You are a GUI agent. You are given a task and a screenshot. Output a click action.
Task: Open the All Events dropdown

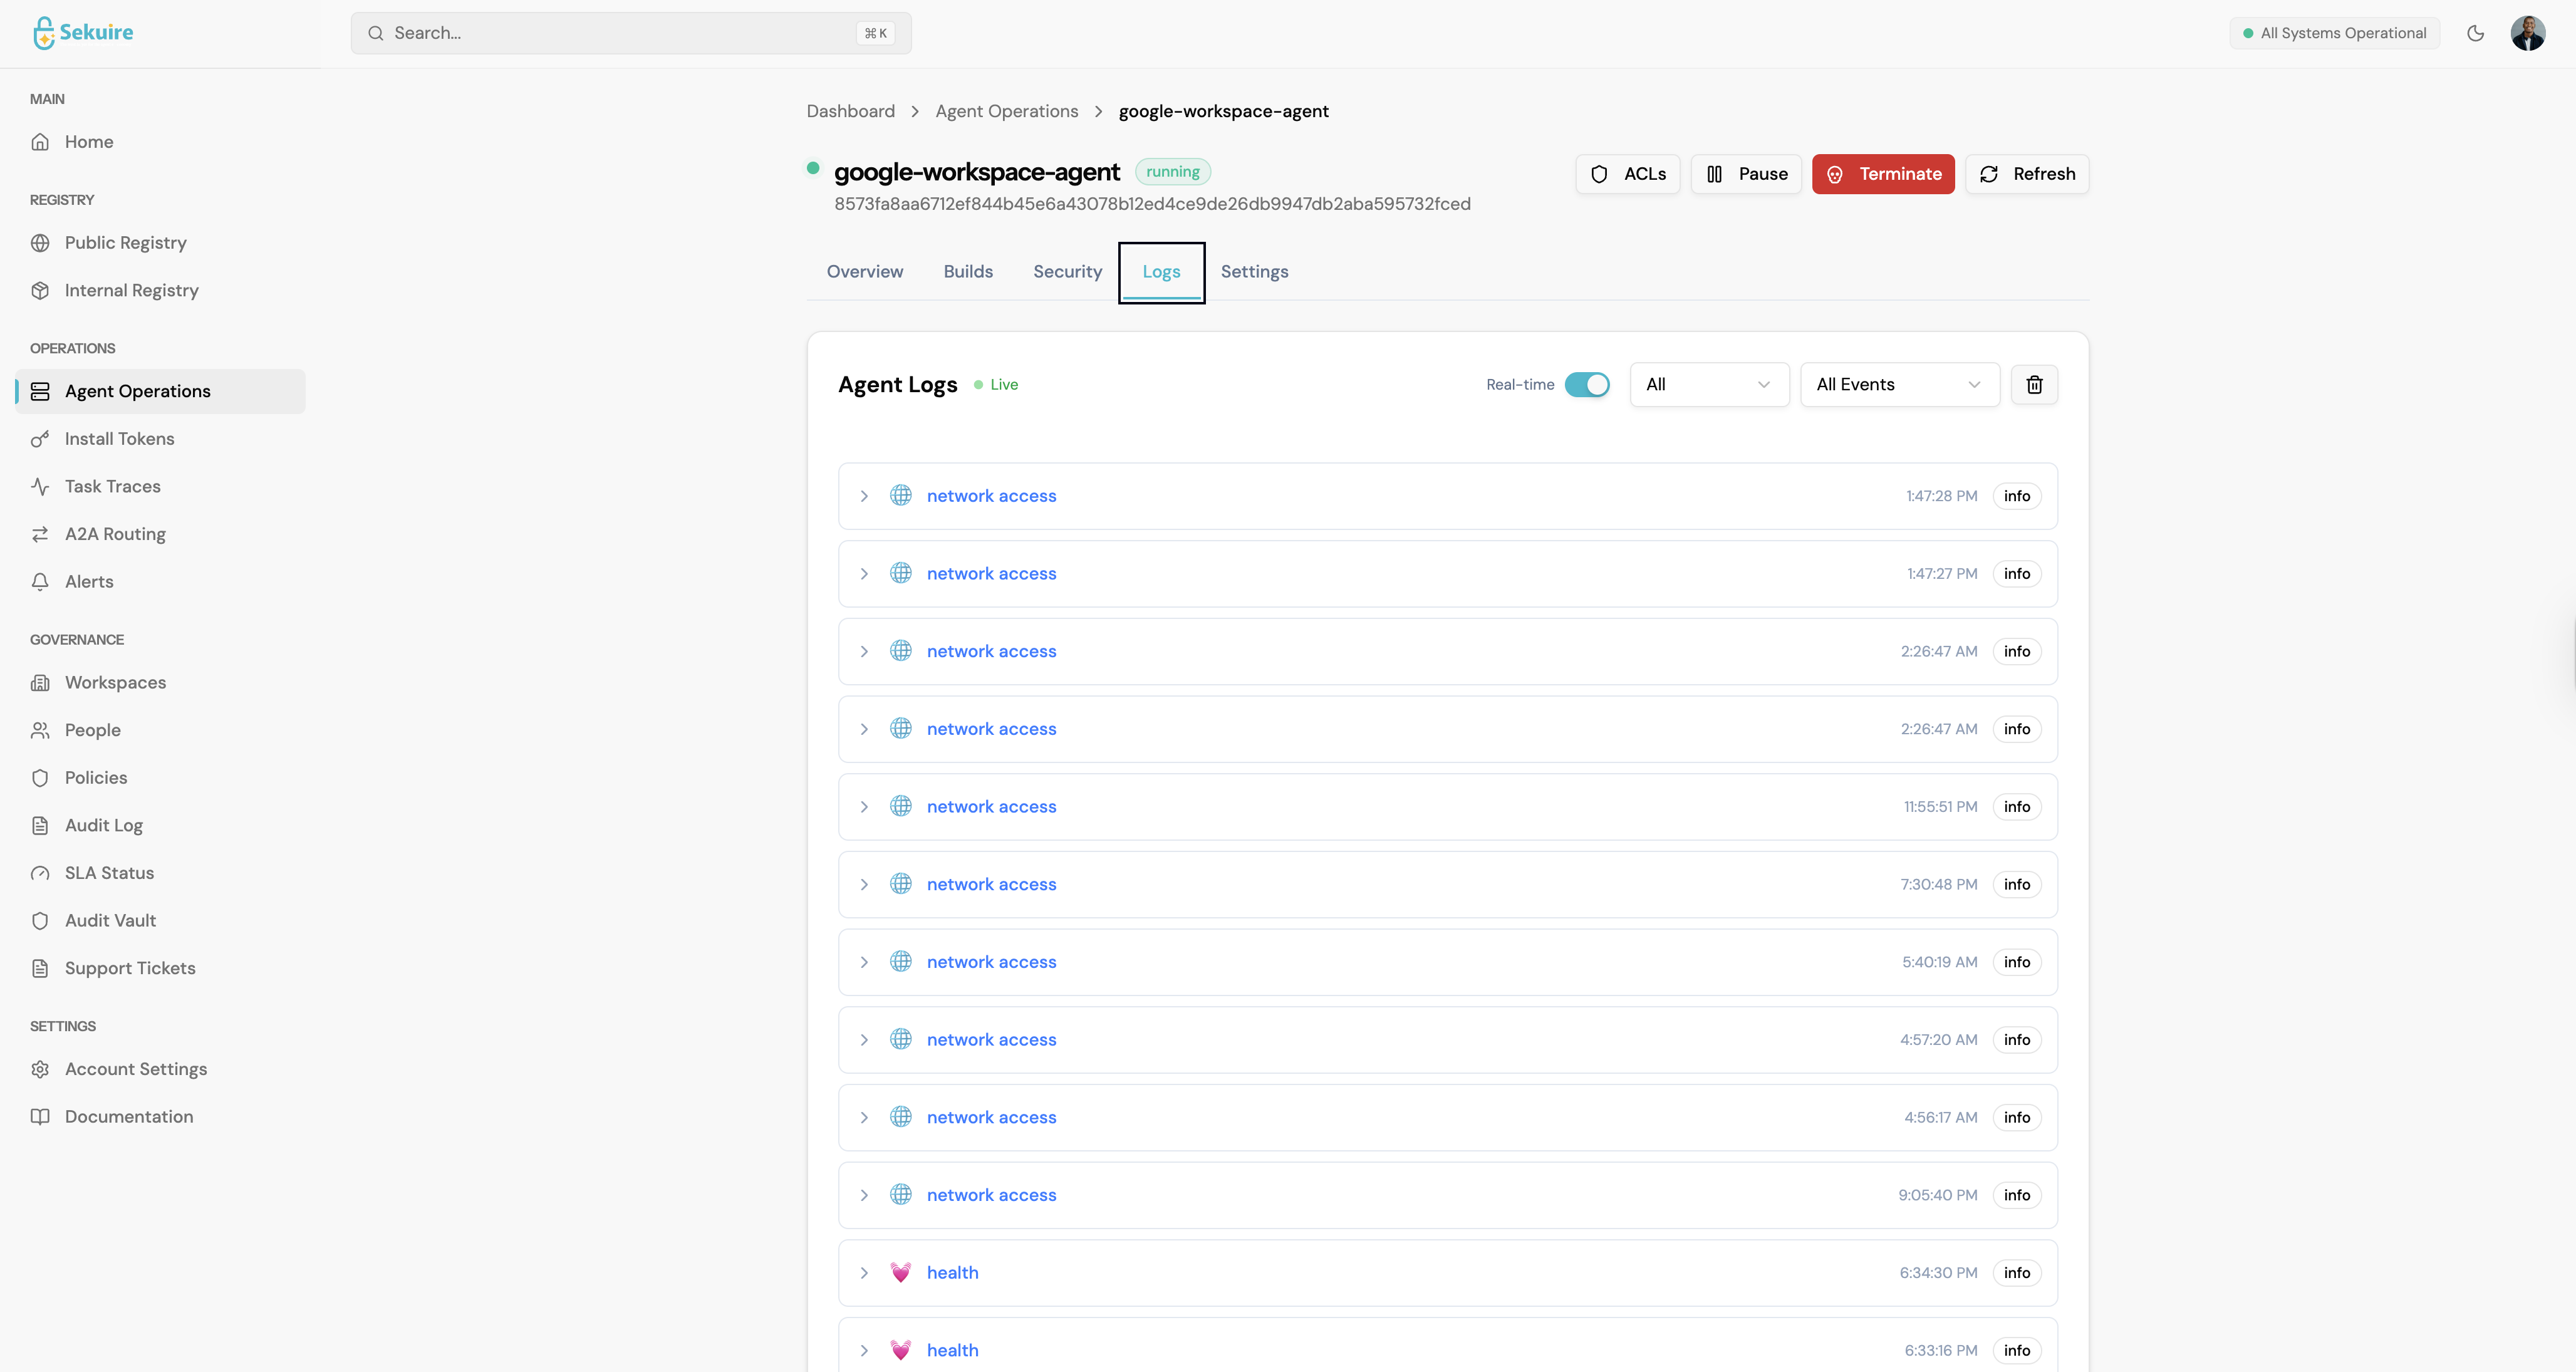[1898, 384]
